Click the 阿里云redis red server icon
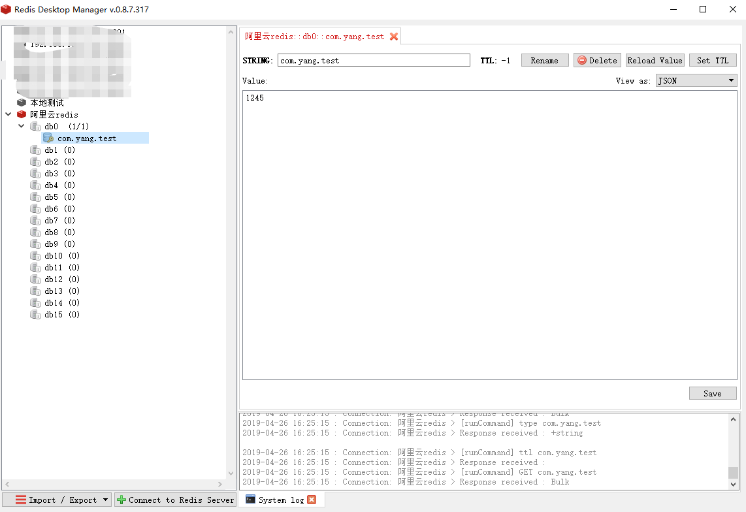 tap(22, 114)
